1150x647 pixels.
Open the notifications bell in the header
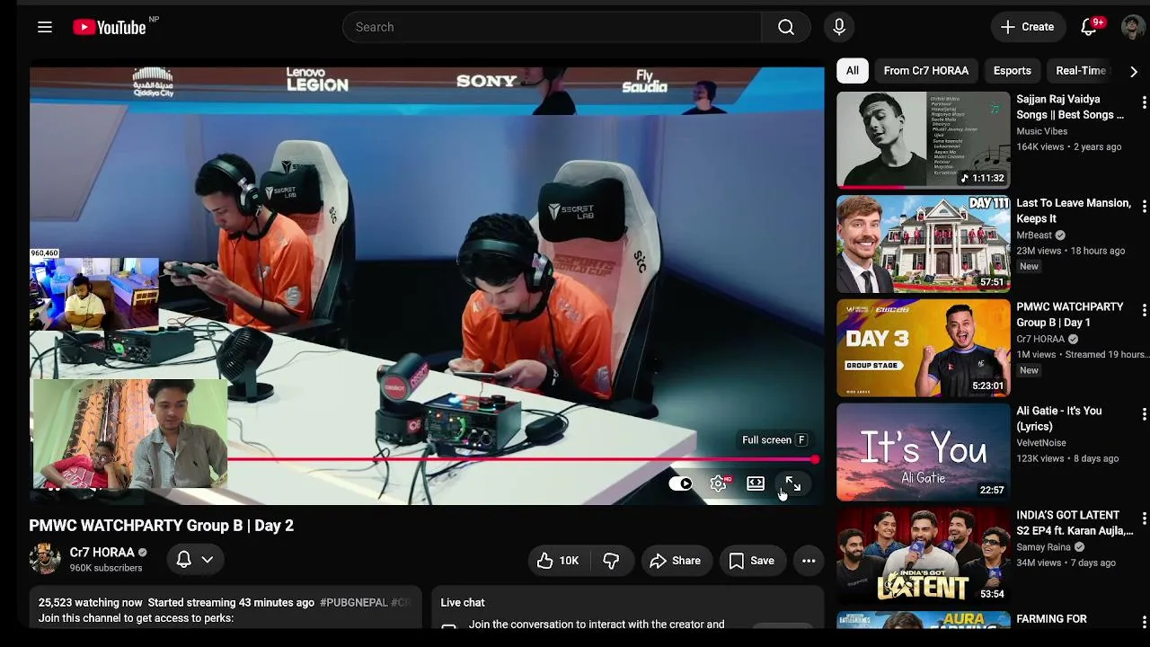1089,27
